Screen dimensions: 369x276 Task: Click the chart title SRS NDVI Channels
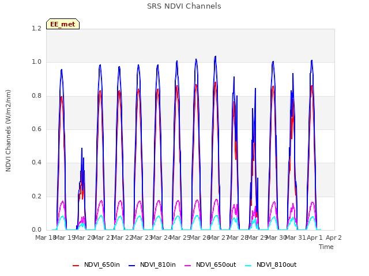point(184,6)
